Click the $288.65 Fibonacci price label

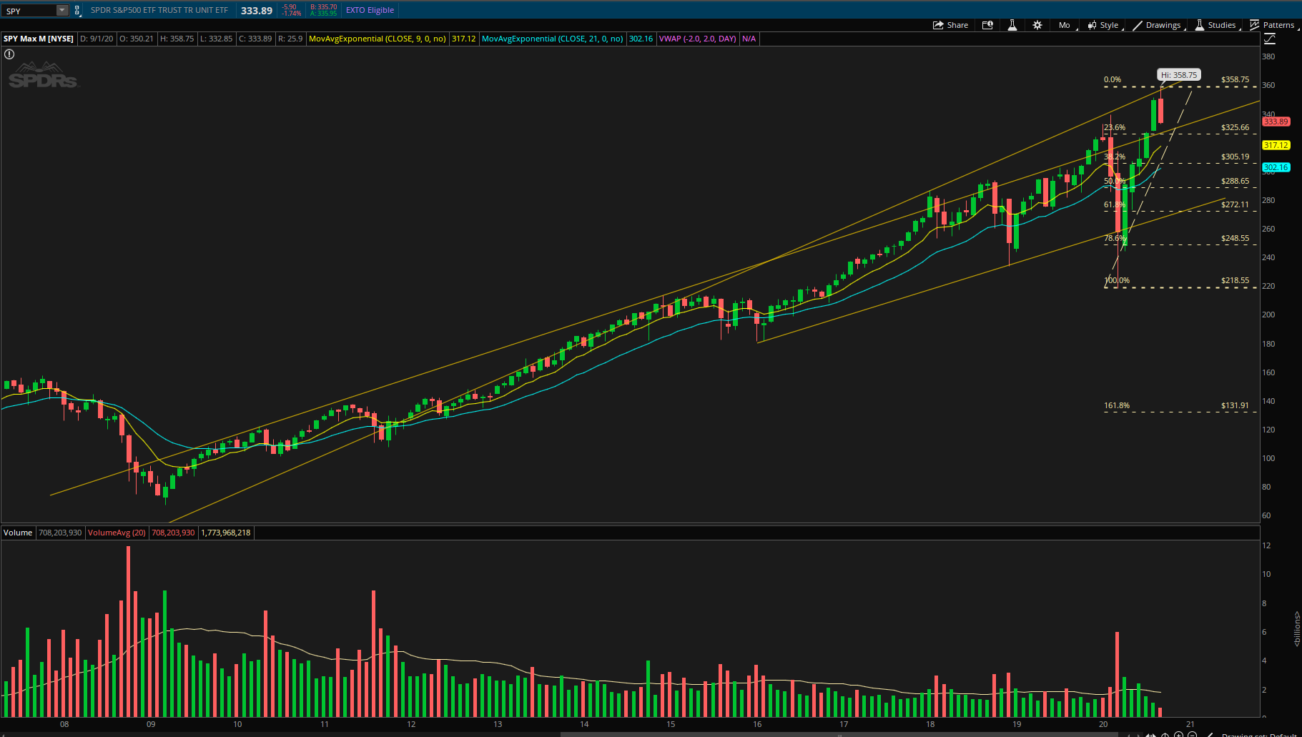click(x=1235, y=181)
